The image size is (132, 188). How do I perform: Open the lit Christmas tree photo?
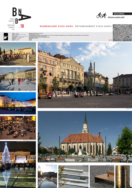[x=18, y=165]
